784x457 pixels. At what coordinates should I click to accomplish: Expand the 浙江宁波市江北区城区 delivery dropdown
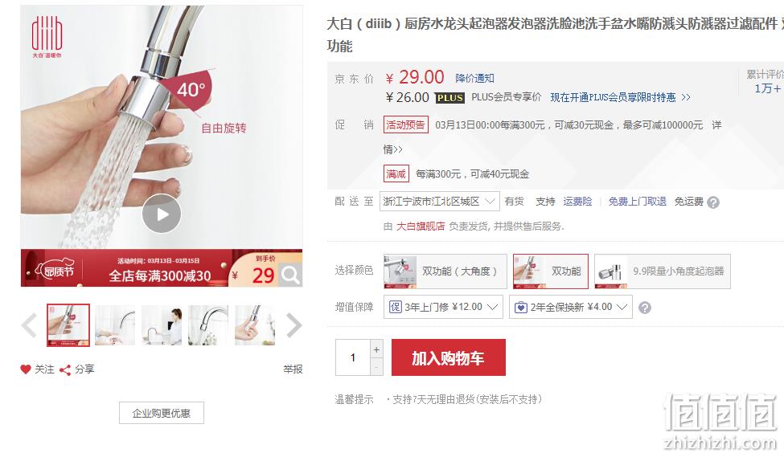coord(440,202)
